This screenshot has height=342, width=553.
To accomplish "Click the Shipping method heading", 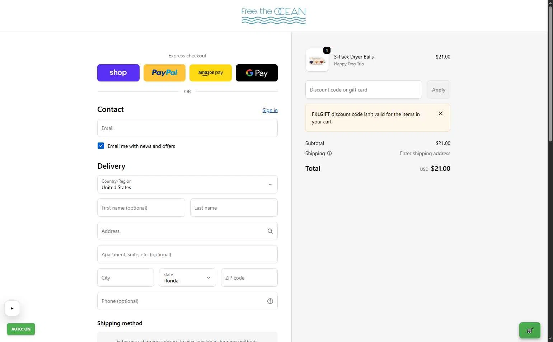I will coord(120,323).
